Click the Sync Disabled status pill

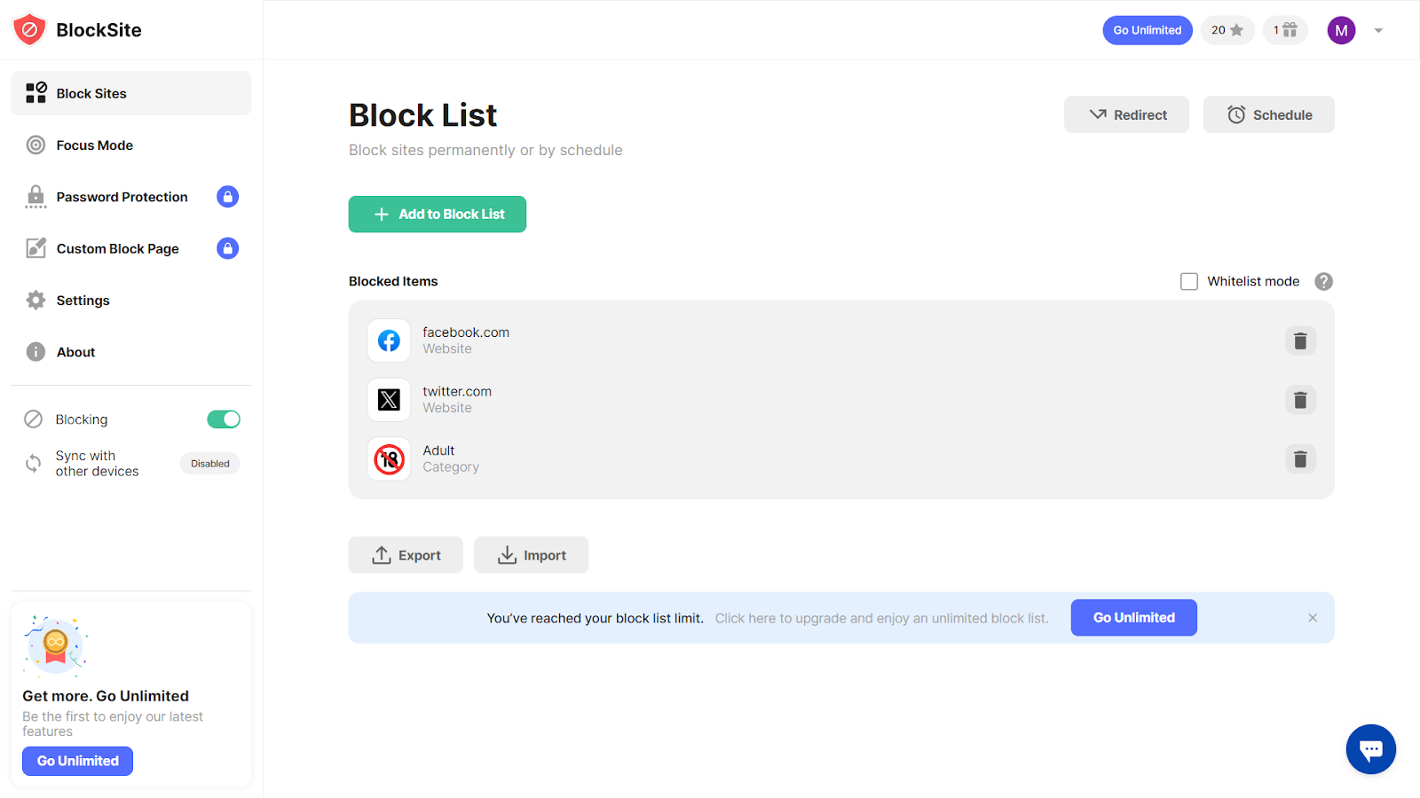[210, 464]
